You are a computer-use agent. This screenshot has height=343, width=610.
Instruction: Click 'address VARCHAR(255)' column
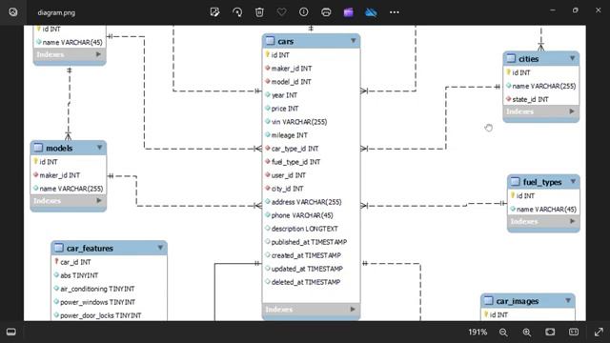click(307, 202)
